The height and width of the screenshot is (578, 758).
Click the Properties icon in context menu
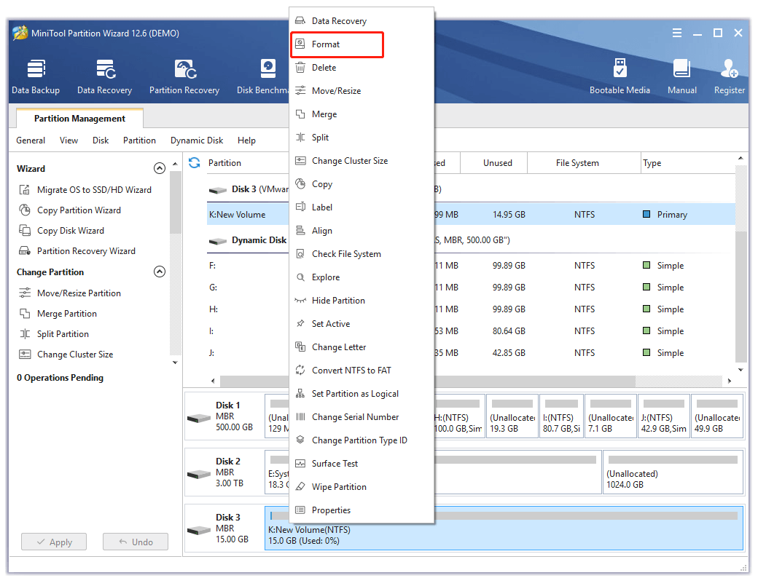[x=300, y=510]
